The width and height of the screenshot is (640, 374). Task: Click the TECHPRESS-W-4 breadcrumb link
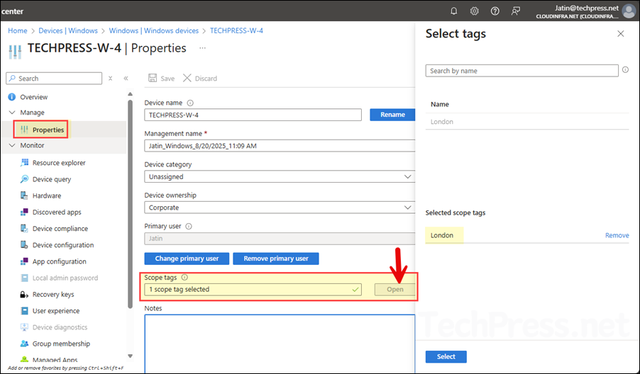(x=236, y=30)
